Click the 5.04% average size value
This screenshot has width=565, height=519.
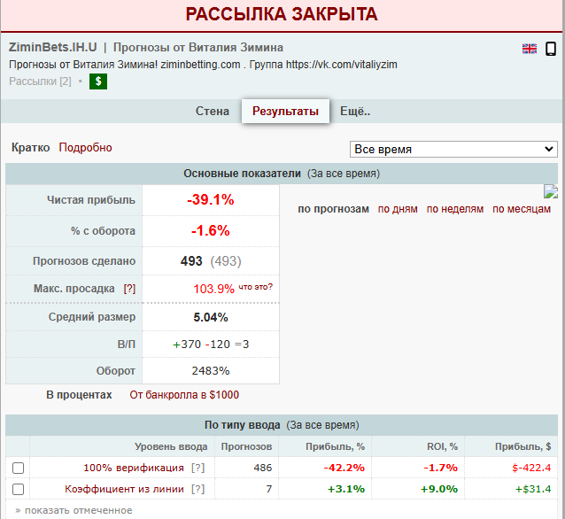(211, 317)
